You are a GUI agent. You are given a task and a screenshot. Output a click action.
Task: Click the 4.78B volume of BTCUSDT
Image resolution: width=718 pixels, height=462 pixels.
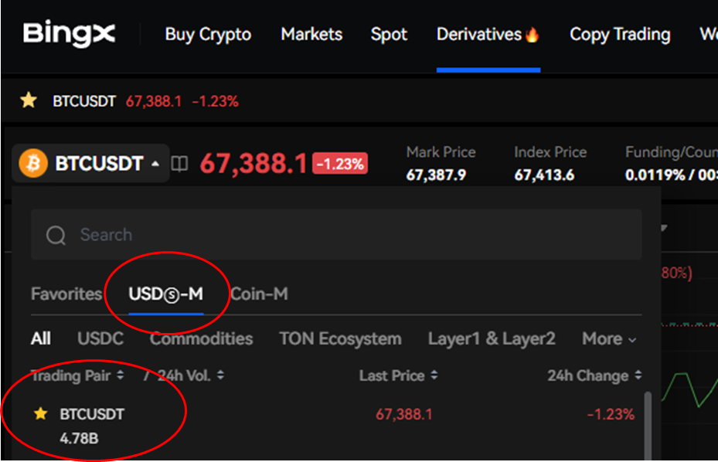click(x=79, y=438)
